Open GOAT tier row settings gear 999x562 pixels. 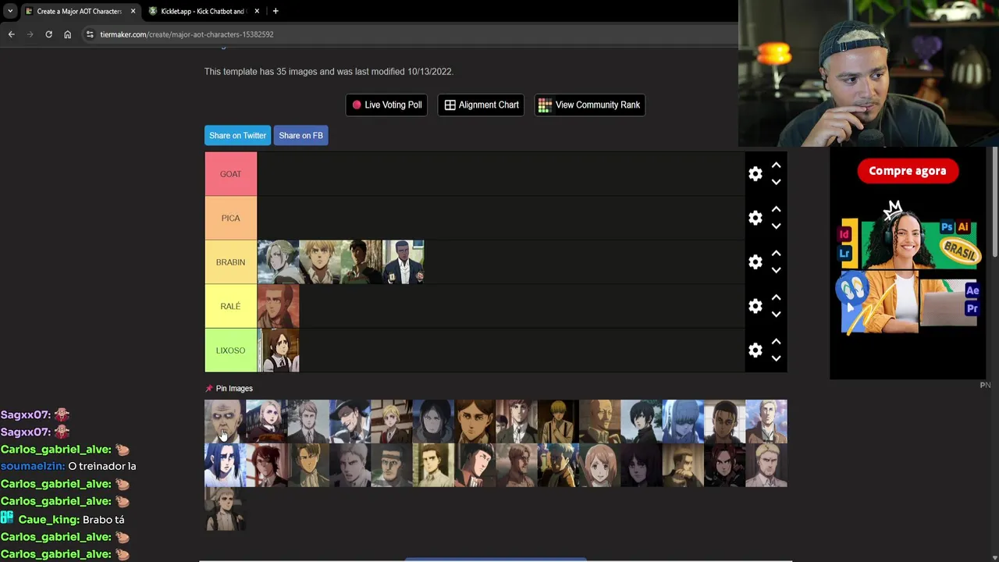[x=755, y=174]
